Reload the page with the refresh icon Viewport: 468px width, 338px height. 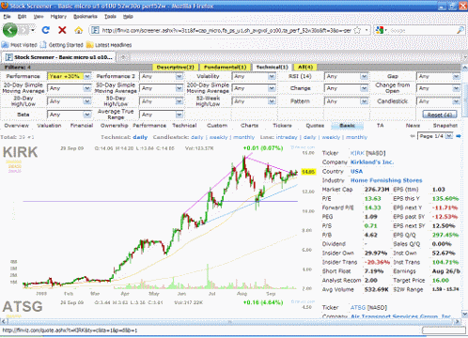pos(46,30)
